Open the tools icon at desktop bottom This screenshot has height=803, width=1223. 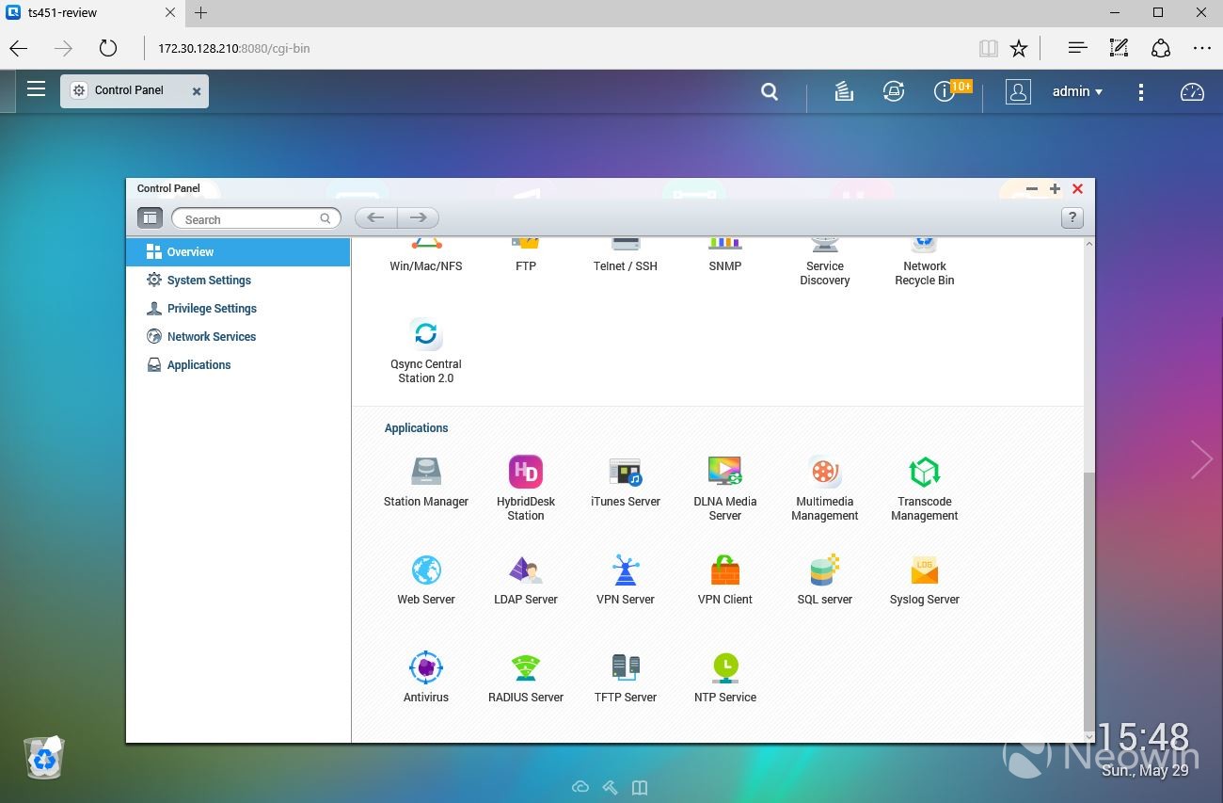610,787
